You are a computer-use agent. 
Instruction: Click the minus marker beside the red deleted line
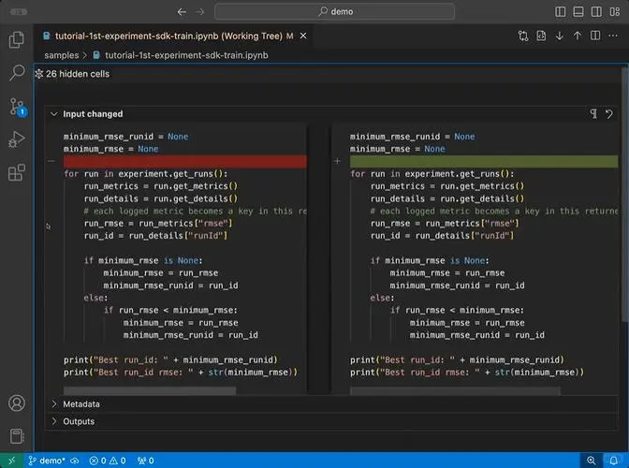pyautogui.click(x=51, y=161)
